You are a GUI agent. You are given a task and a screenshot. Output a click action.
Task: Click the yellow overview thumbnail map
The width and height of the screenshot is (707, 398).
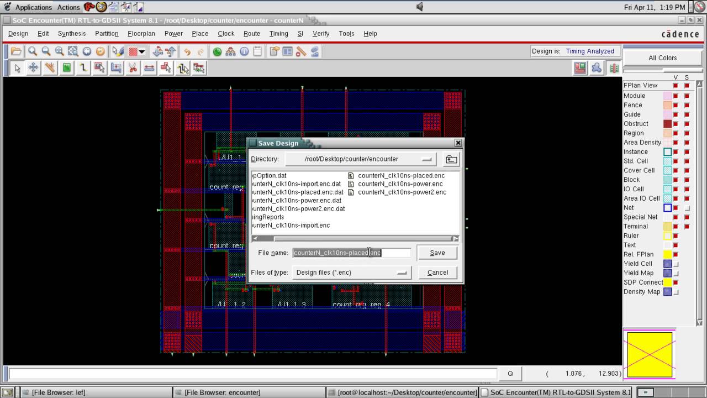point(650,354)
